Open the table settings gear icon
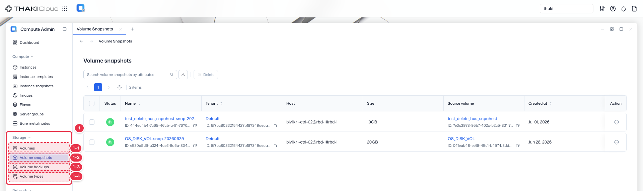The width and height of the screenshot is (643, 191). [x=120, y=87]
